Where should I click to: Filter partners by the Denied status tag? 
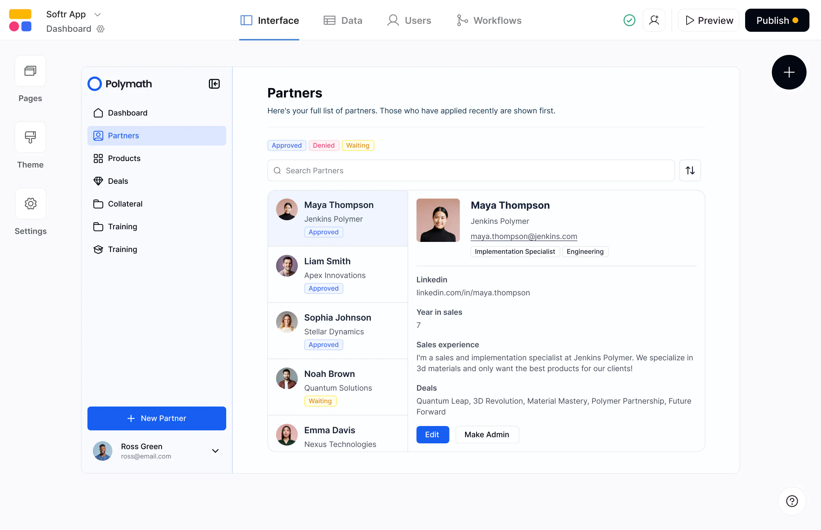(x=323, y=145)
